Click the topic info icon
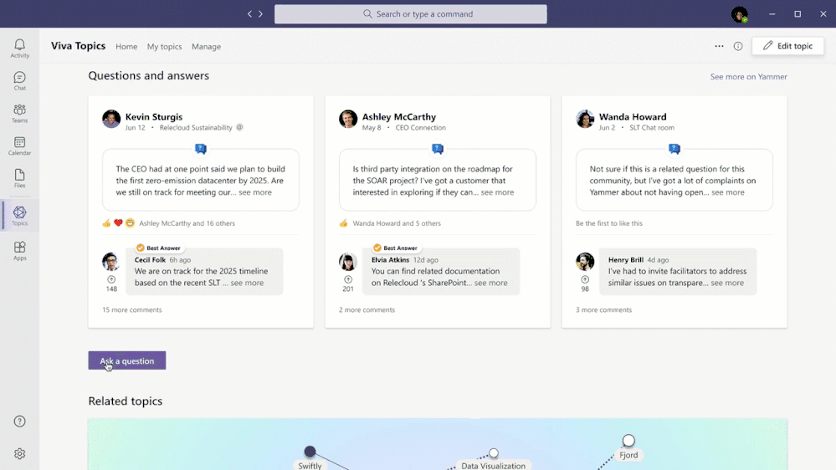Screen dimensions: 836x470 click(x=738, y=47)
